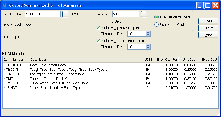The image size is (221, 117).
Task: Click the Unit Cost column header
Action: click(x=189, y=59)
